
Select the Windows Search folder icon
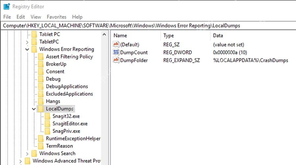coord(34,153)
